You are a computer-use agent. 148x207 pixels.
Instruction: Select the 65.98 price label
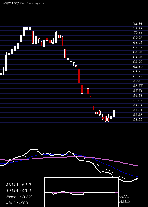(138, 52)
